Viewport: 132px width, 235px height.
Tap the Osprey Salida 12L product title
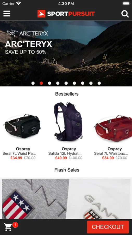[65, 154]
